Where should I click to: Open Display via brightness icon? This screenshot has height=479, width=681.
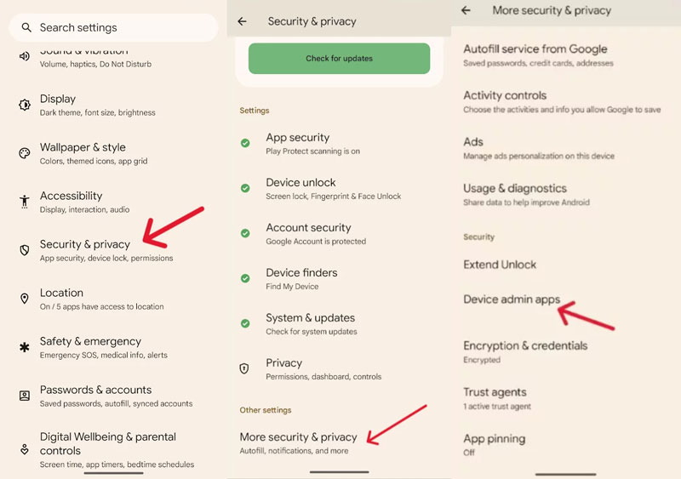[25, 105]
